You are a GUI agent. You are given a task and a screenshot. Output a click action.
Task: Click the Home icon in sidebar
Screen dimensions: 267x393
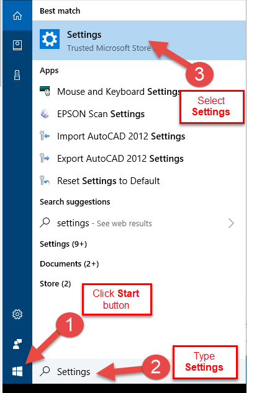tap(17, 15)
